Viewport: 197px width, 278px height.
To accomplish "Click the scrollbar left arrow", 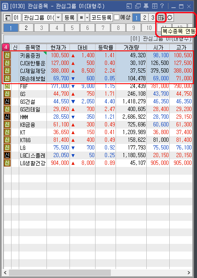I will click(5, 272).
